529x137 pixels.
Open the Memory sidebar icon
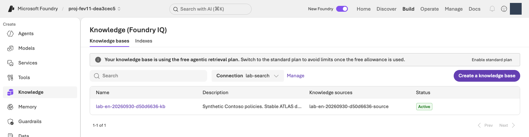point(11,107)
